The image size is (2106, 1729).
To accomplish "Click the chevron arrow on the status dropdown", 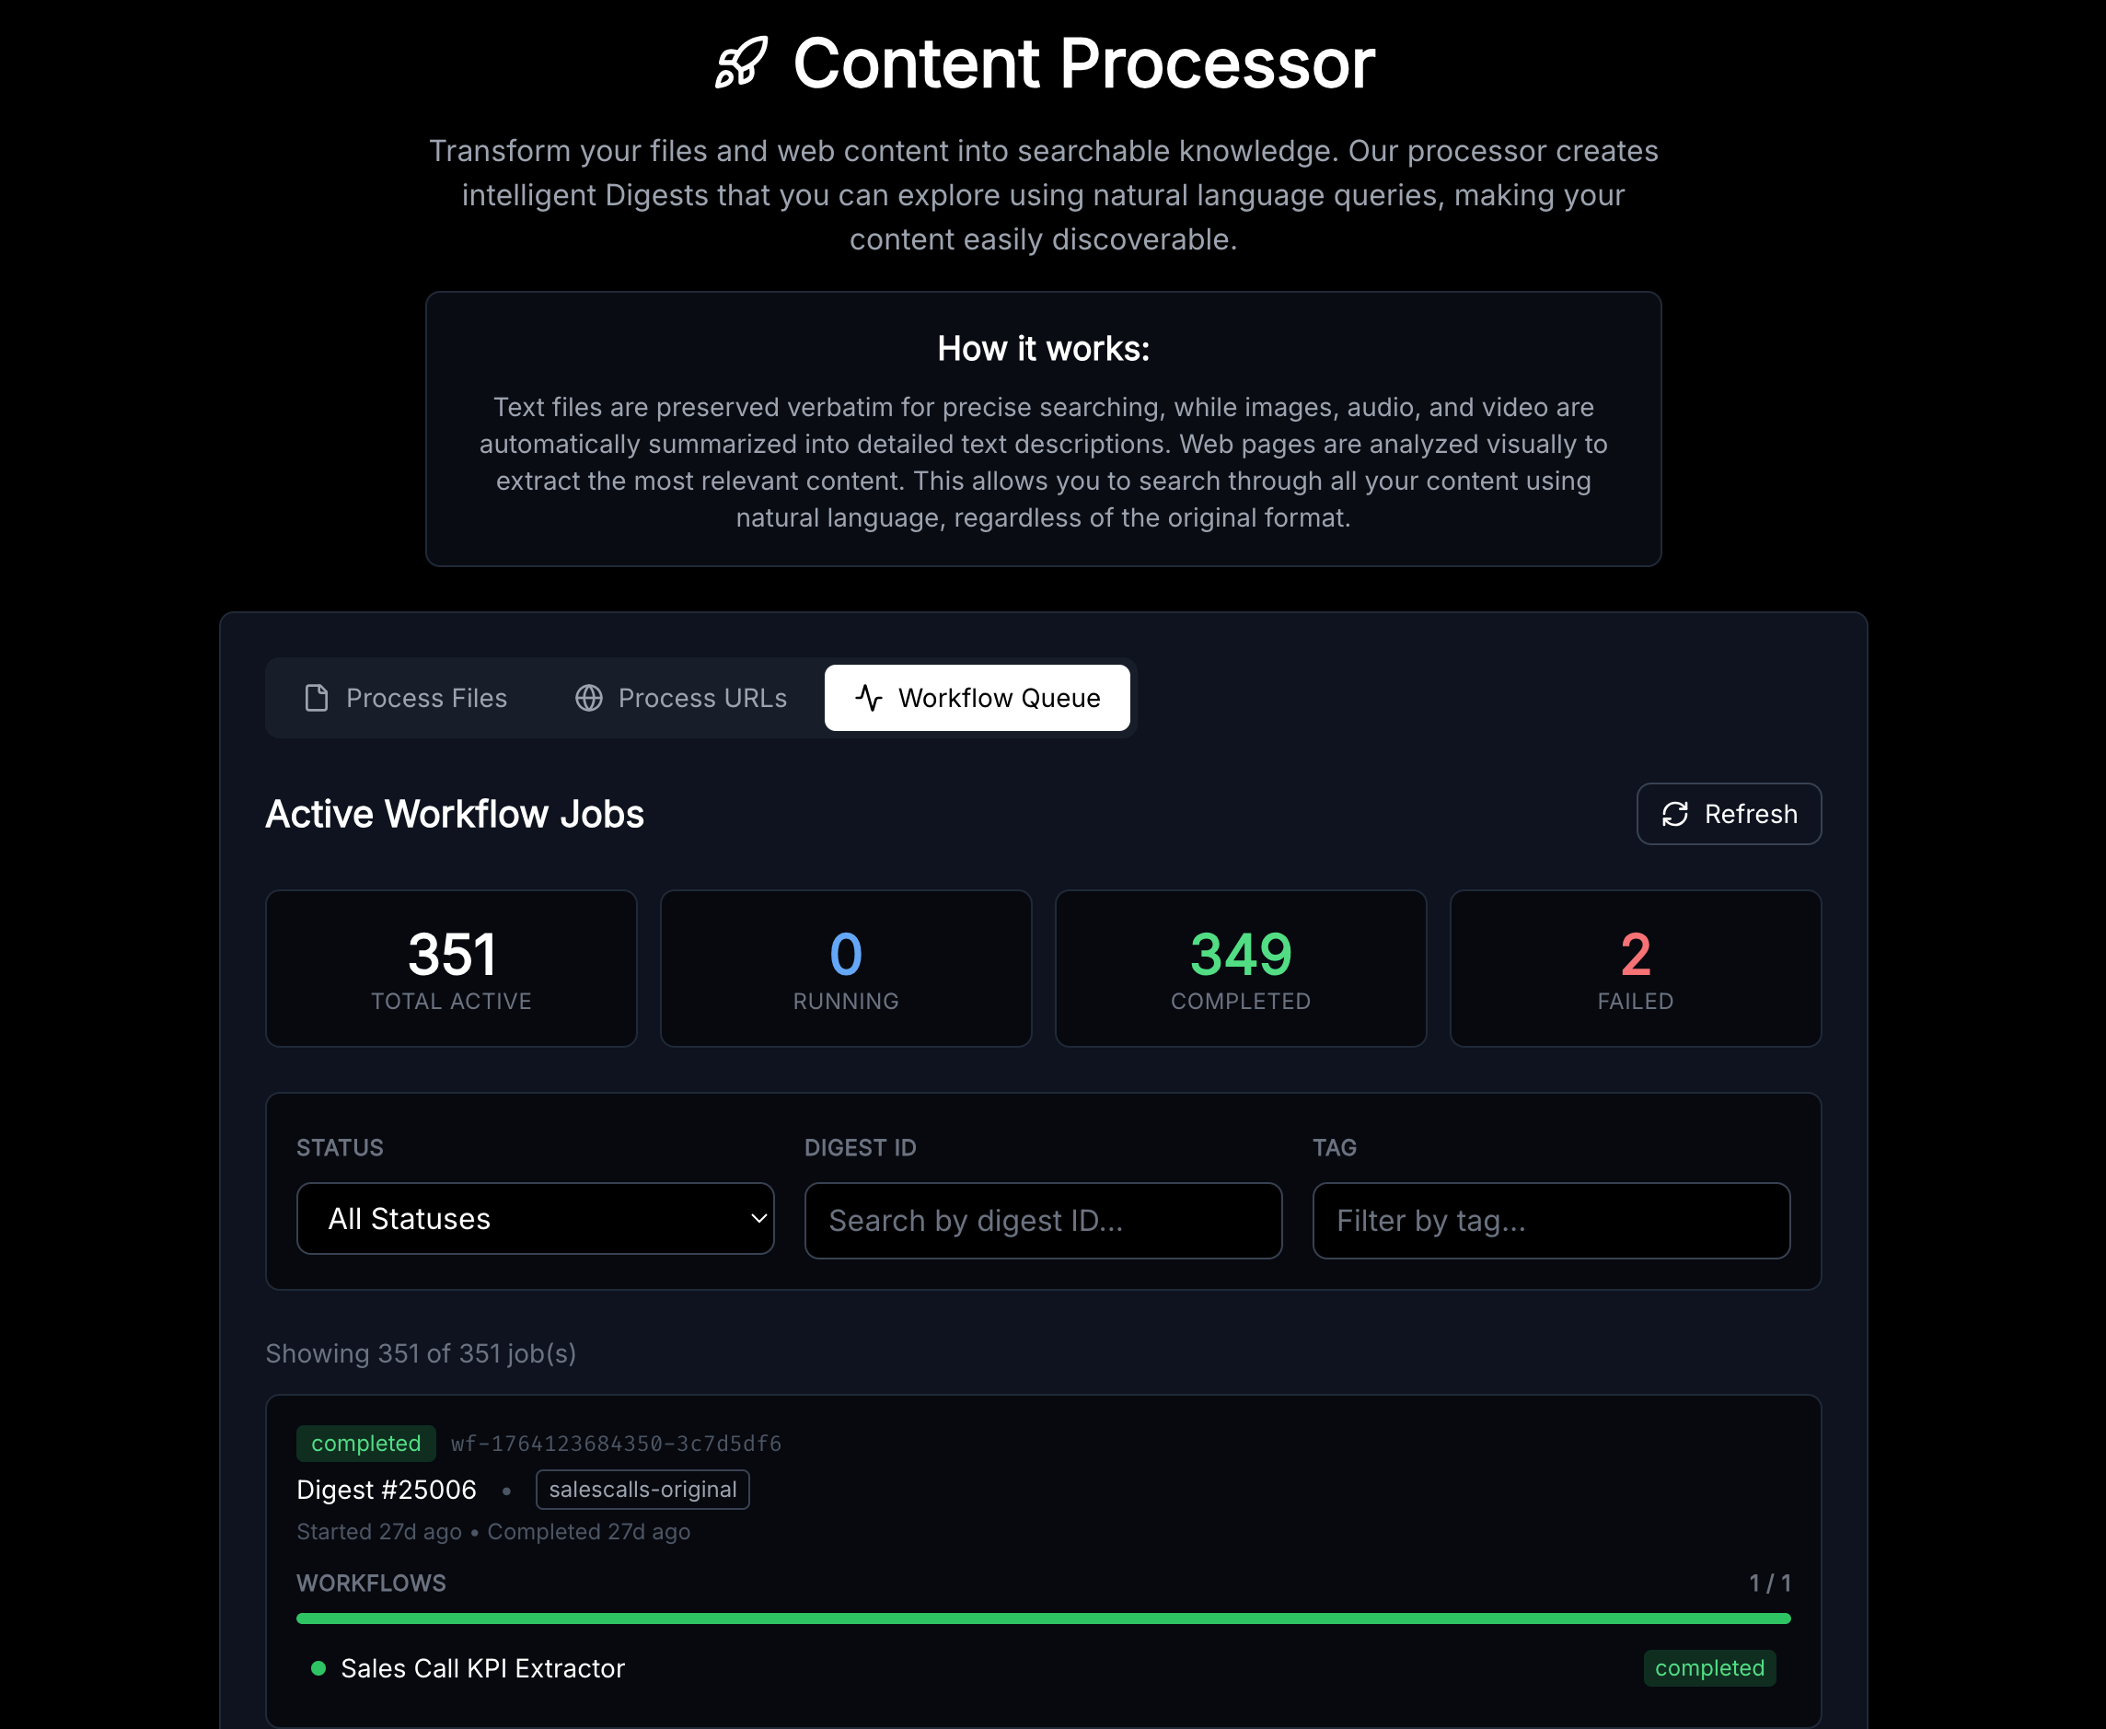I will click(758, 1219).
